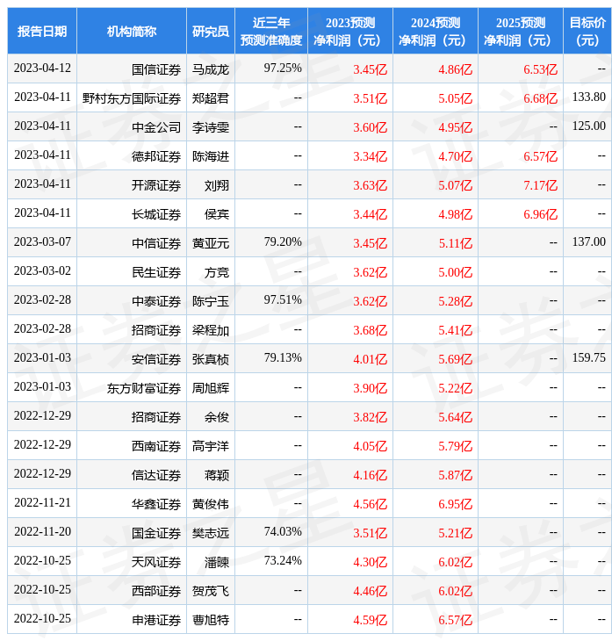
Task: Click the 机构简称 column header
Action: (132, 32)
